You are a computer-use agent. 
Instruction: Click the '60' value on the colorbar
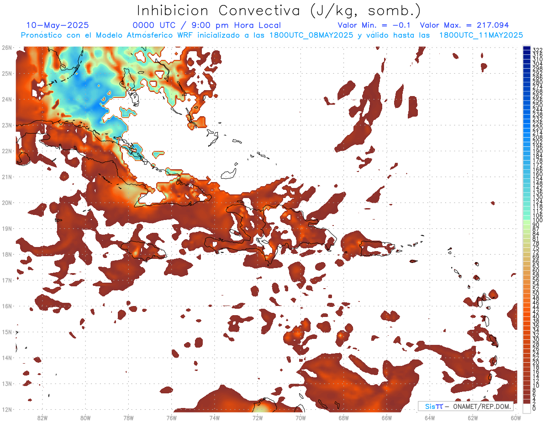click(536, 271)
